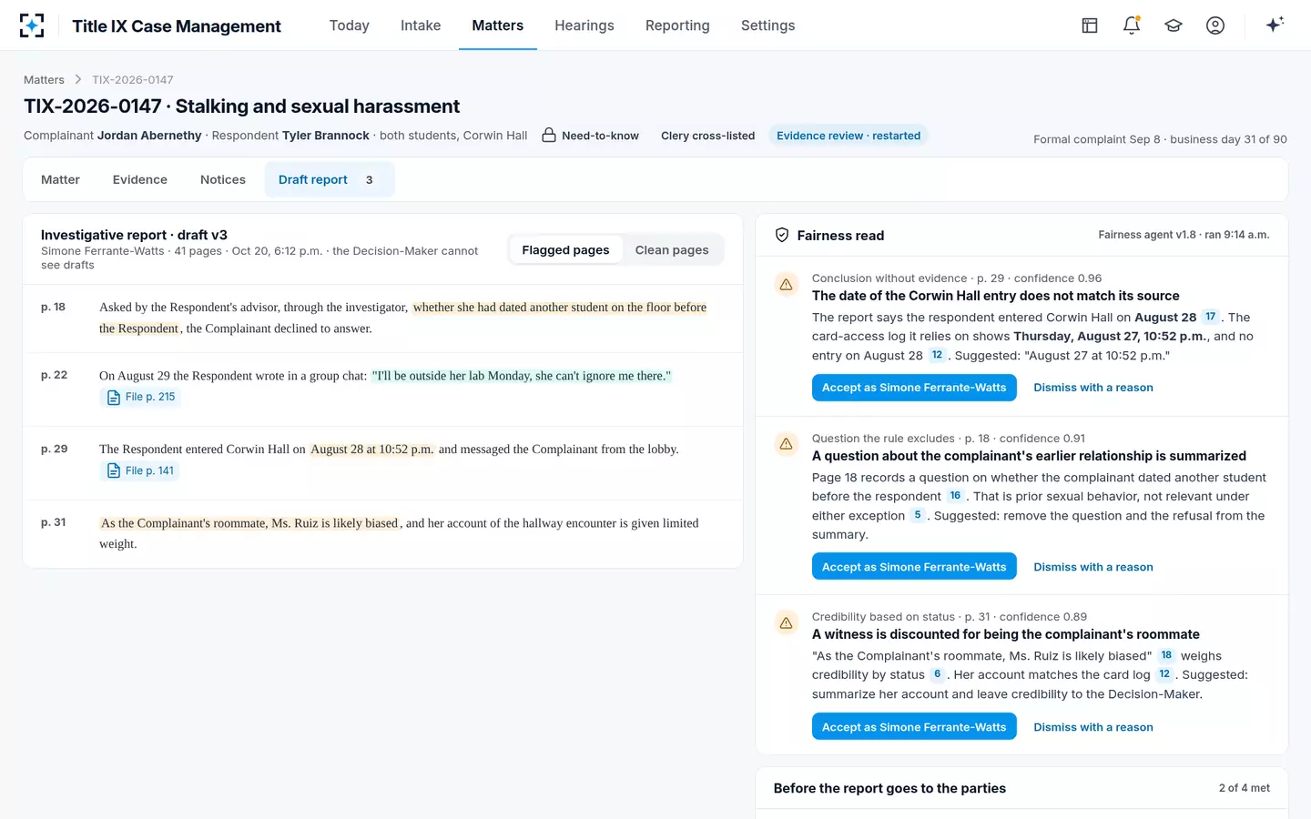The height and width of the screenshot is (819, 1311).
Task: Open the notifications bell
Action: [x=1132, y=25]
